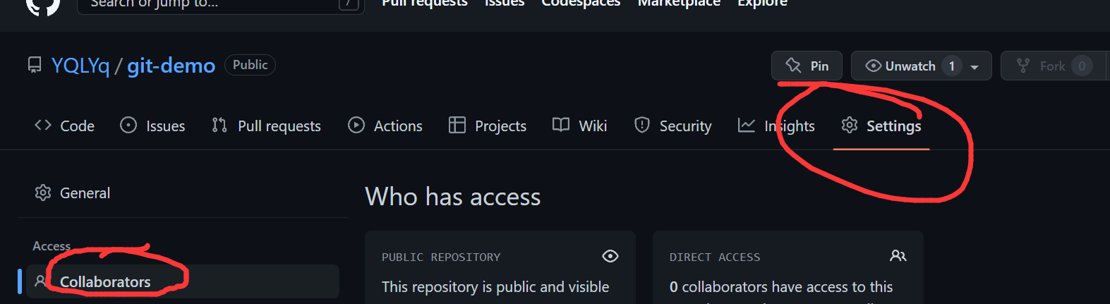Click the Projects table icon
The image size is (1110, 304).
click(x=457, y=126)
